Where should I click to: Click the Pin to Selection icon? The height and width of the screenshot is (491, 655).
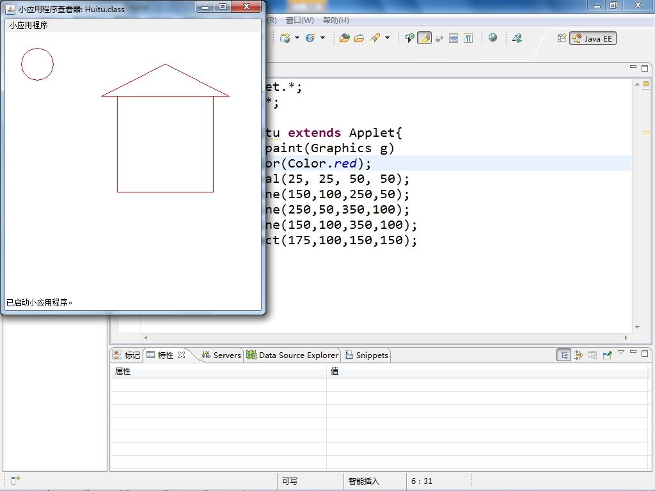608,355
